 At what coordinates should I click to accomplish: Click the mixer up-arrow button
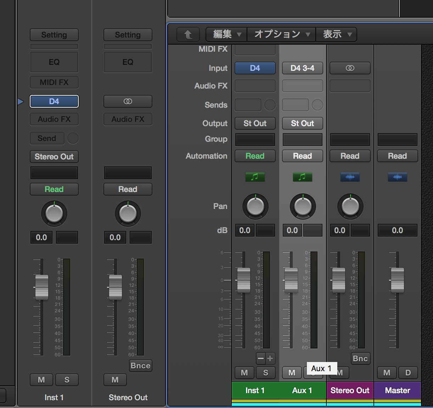[188, 34]
